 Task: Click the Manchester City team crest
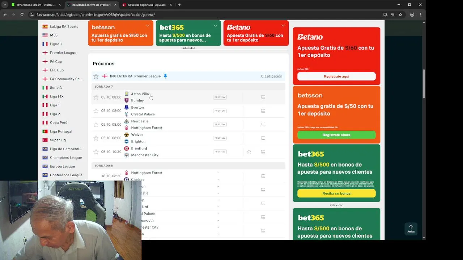(x=127, y=155)
